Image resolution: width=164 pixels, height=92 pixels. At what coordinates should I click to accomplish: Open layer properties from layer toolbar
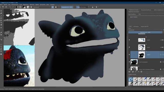[x=141, y=72]
